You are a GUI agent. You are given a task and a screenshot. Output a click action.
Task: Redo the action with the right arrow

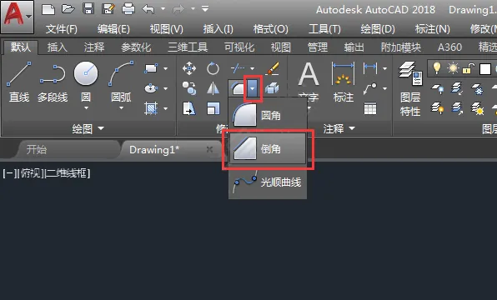178,9
